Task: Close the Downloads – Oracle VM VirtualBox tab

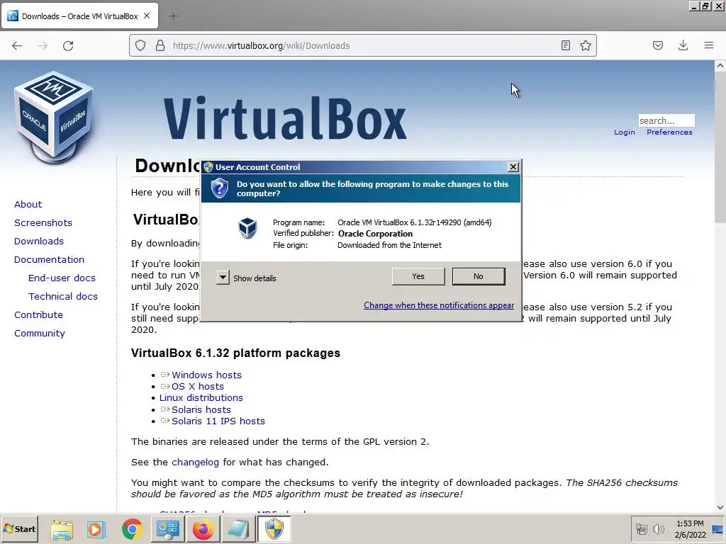Action: click(147, 16)
